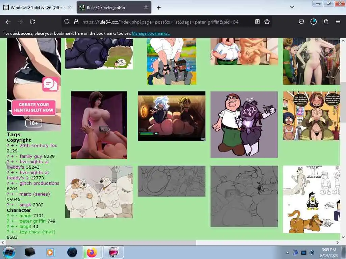Close the Rule 34 / peter_griffin tab

146,7
